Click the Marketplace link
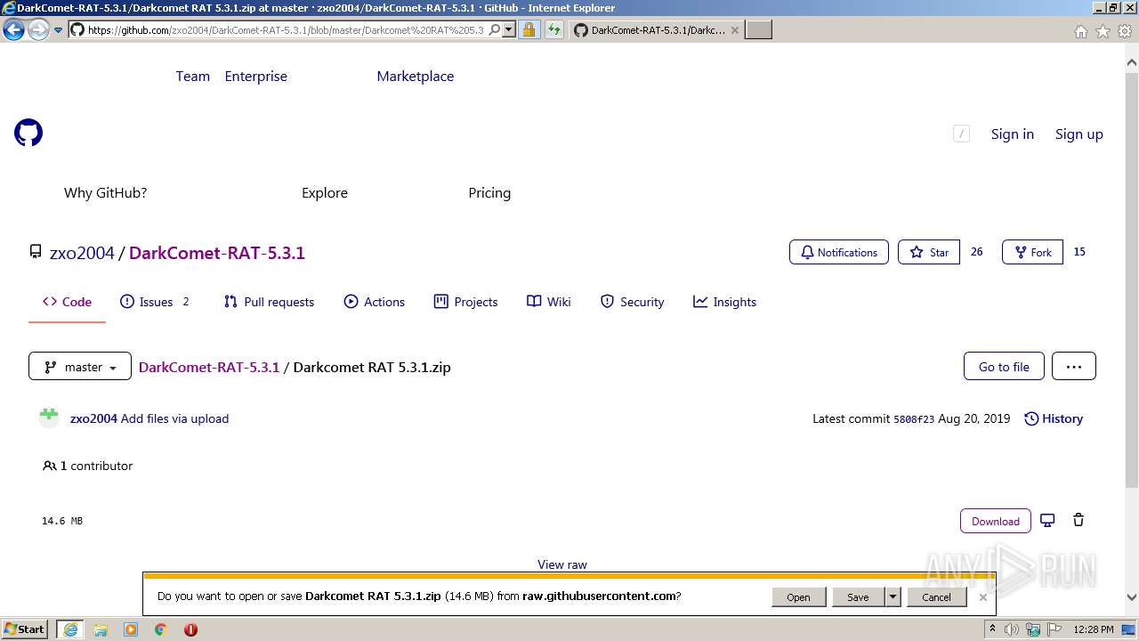This screenshot has height=641, width=1139. 416,76
